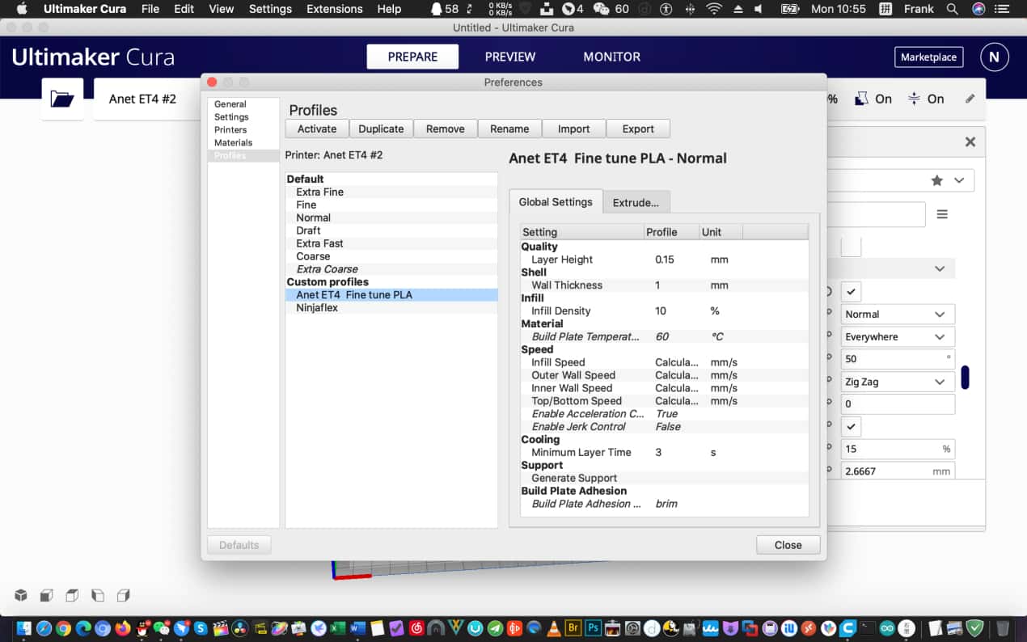Click the Duplicate profile button
Viewport: 1027px width, 642px height.
tap(381, 129)
